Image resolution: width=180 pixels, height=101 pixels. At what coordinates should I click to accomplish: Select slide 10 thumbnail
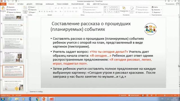point(13,57)
